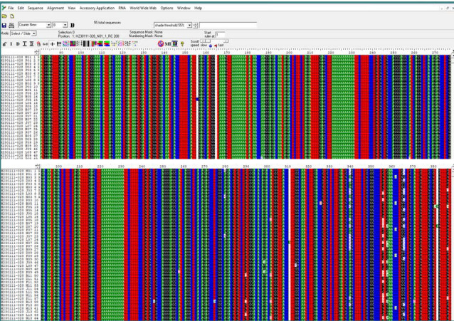Click the GU toolbar icon
This screenshot has height=321, width=454.
[45, 44]
